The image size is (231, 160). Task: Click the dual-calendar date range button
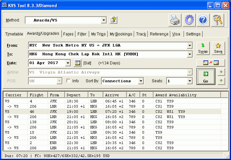(x=211, y=63)
